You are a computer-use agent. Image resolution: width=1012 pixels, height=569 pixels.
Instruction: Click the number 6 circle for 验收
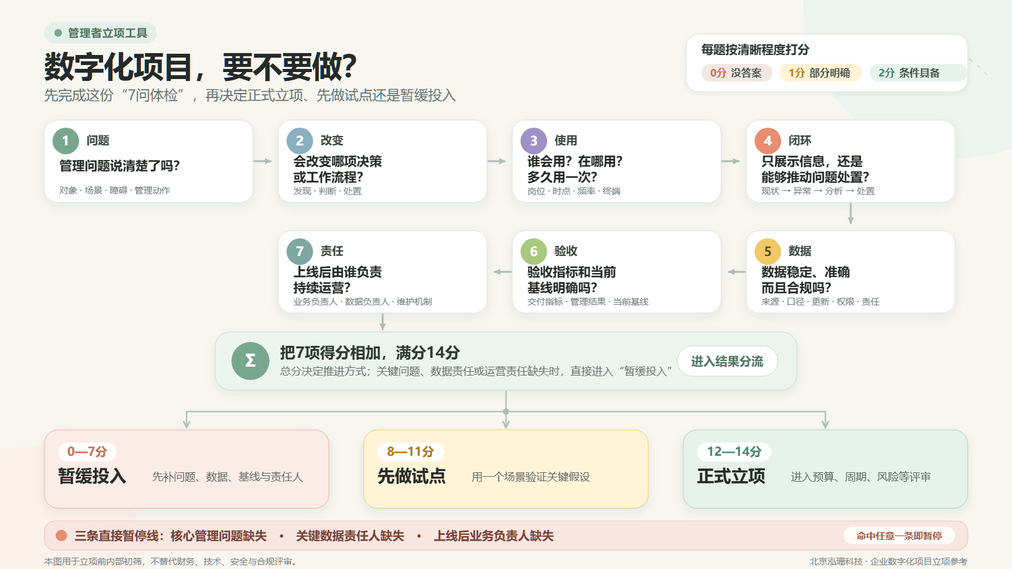534,252
